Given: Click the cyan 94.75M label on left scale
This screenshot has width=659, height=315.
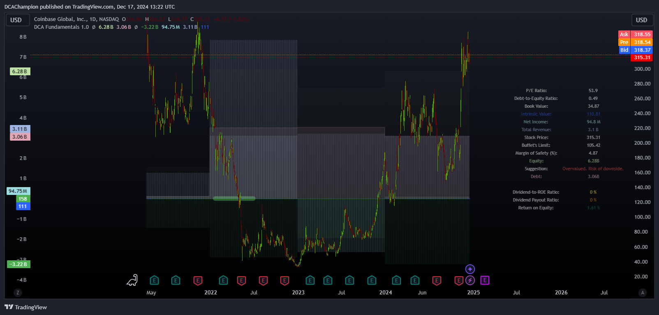Looking at the screenshot, I should click(x=18, y=191).
